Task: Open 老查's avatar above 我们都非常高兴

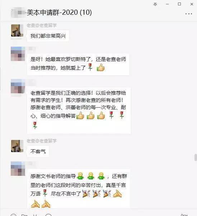Action: tap(17, 30)
